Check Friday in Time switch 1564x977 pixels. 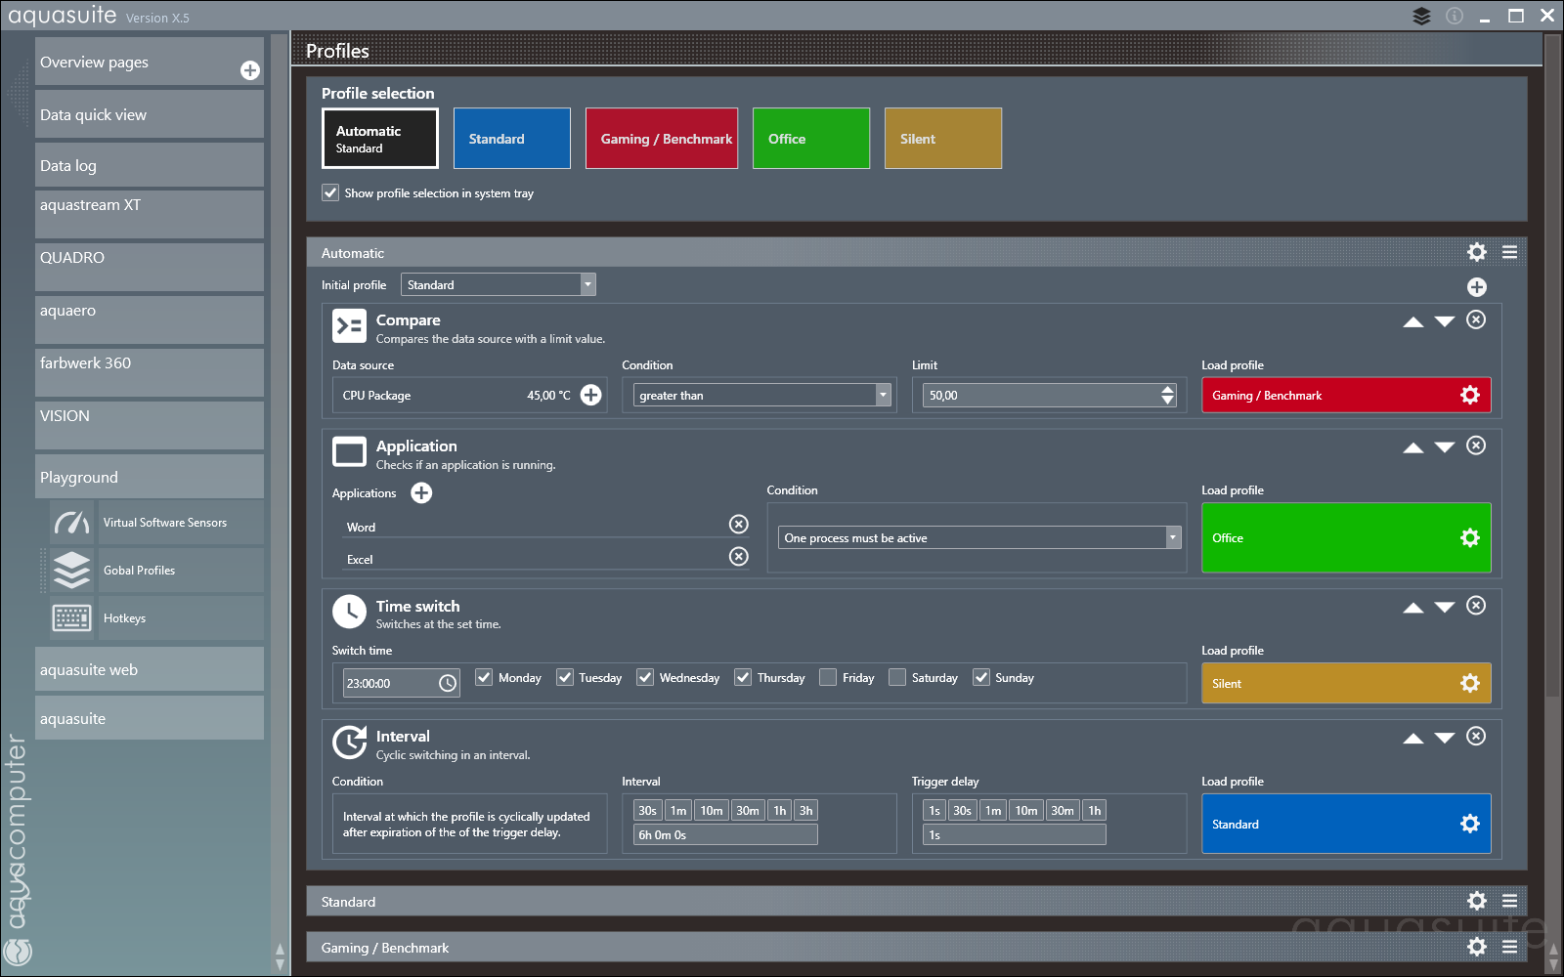coord(828,677)
